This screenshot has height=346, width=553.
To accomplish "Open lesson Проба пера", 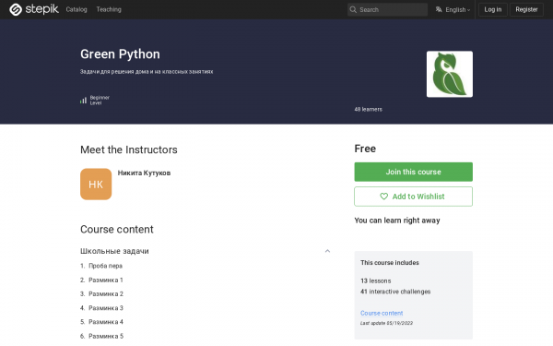I will (x=105, y=266).
